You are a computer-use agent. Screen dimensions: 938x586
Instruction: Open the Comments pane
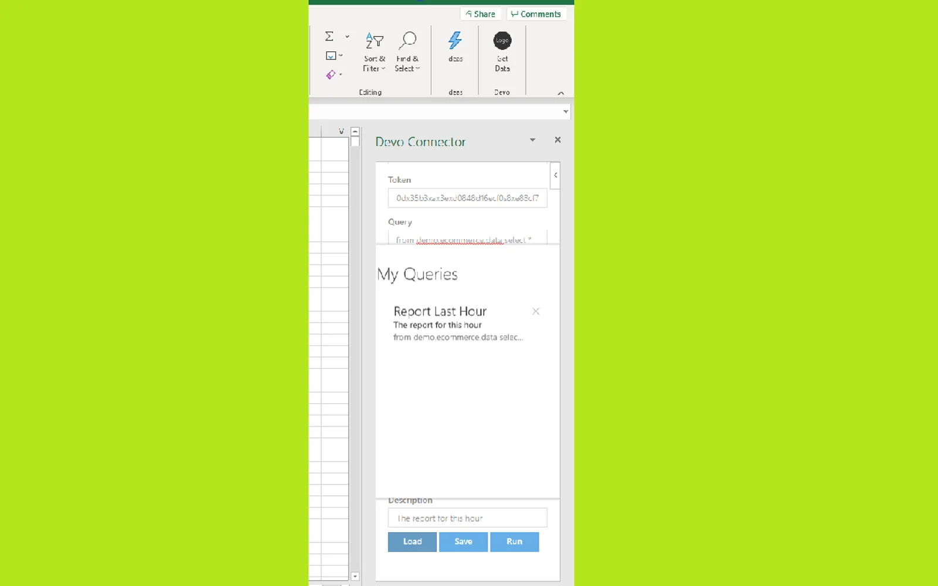tap(536, 14)
